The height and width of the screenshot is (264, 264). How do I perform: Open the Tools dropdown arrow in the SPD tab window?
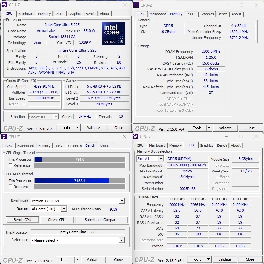[x=209, y=259]
